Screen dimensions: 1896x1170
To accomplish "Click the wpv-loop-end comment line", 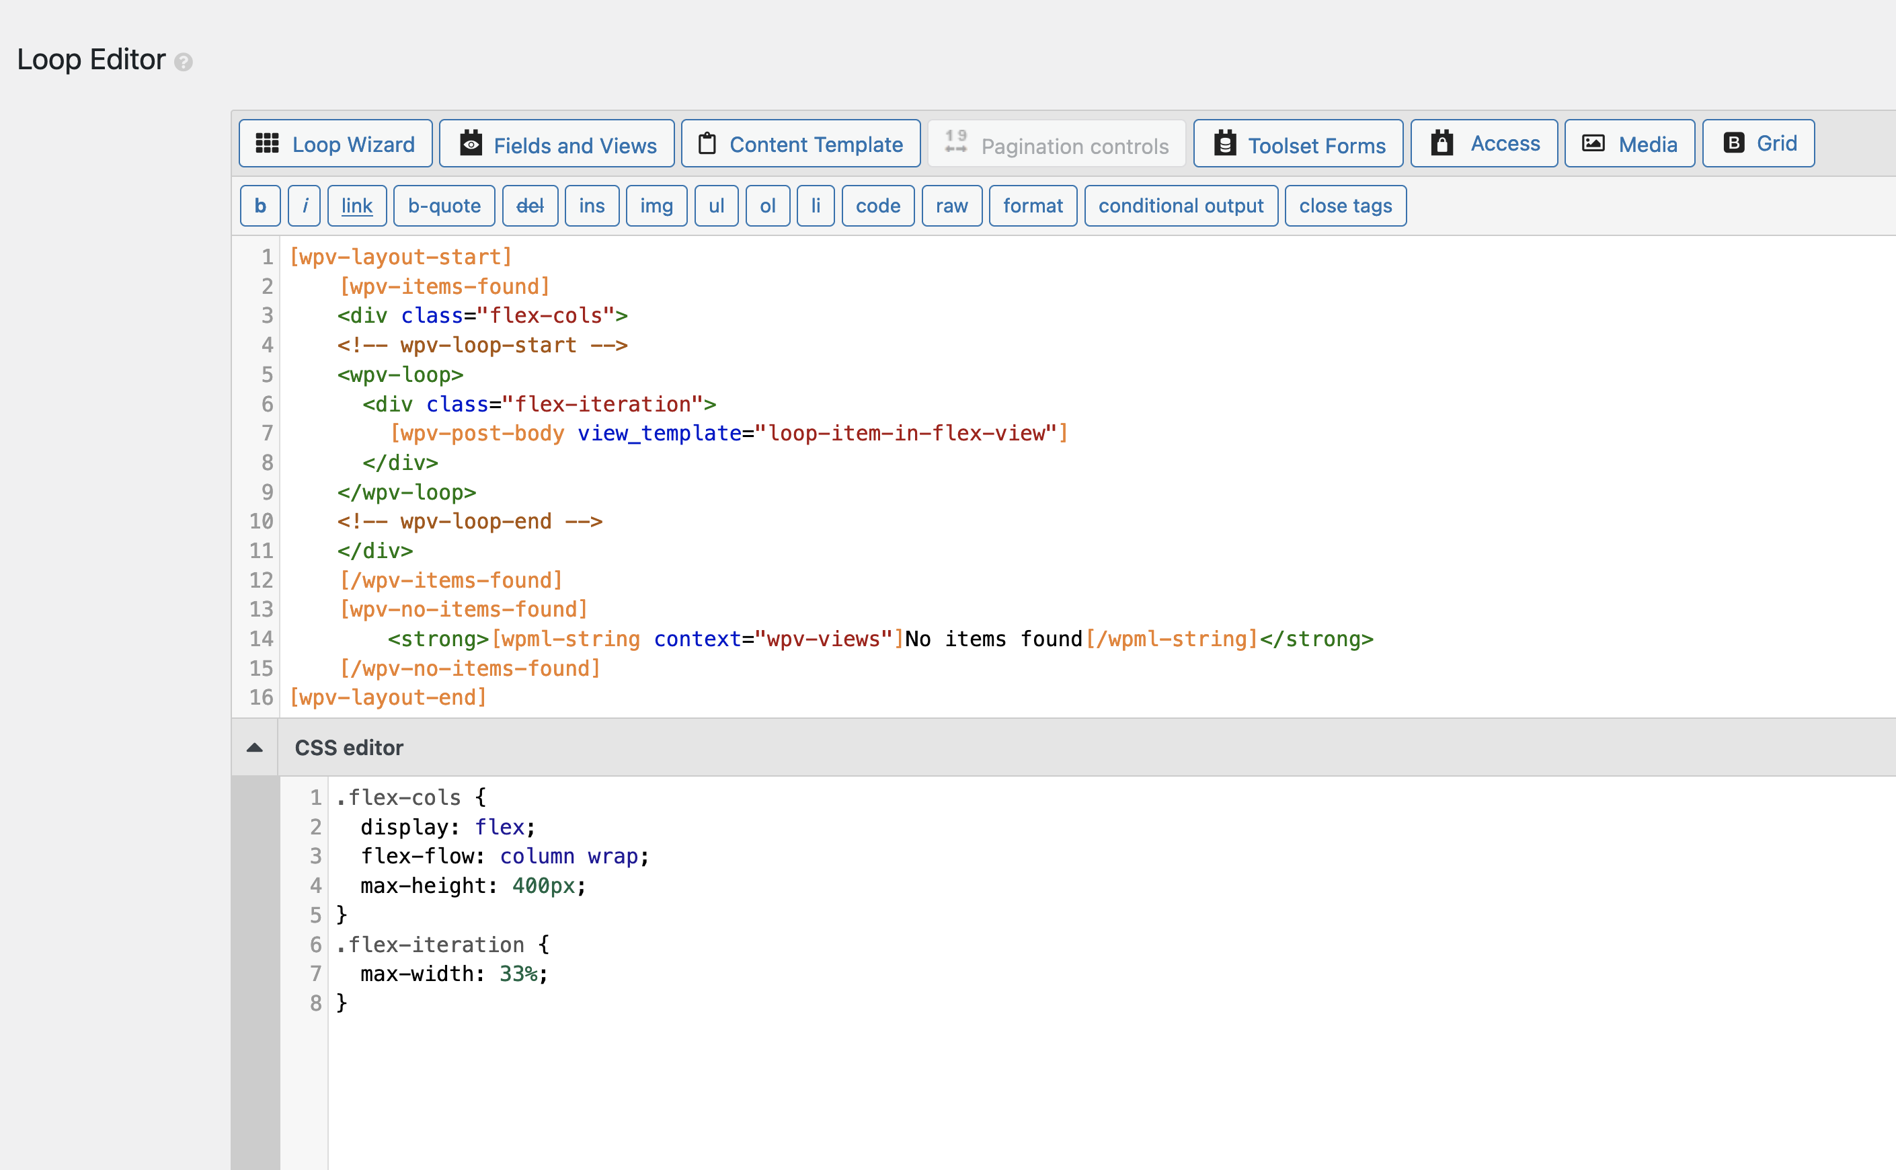I will (469, 522).
